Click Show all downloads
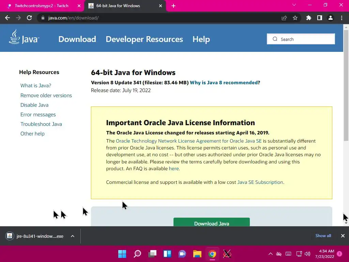This screenshot has width=349, height=262. click(323, 236)
